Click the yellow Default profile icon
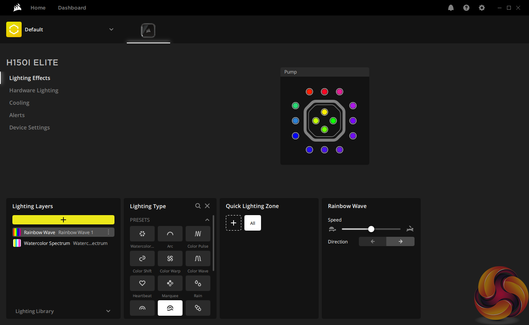 [14, 29]
